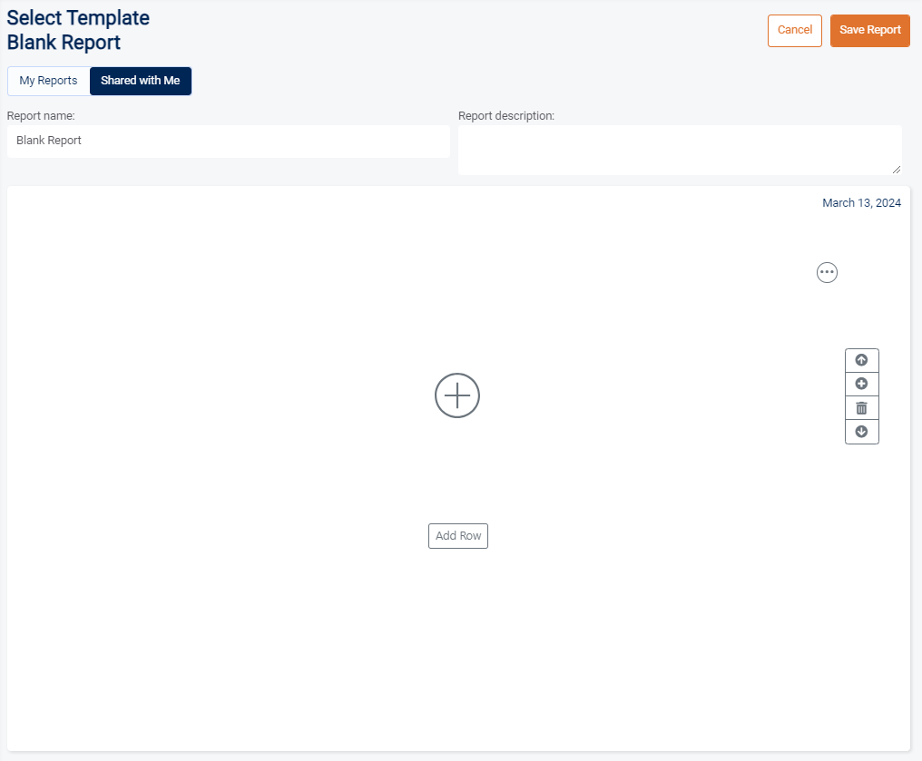
Task: Select the Blank Report title heading
Action: pyautogui.click(x=64, y=43)
